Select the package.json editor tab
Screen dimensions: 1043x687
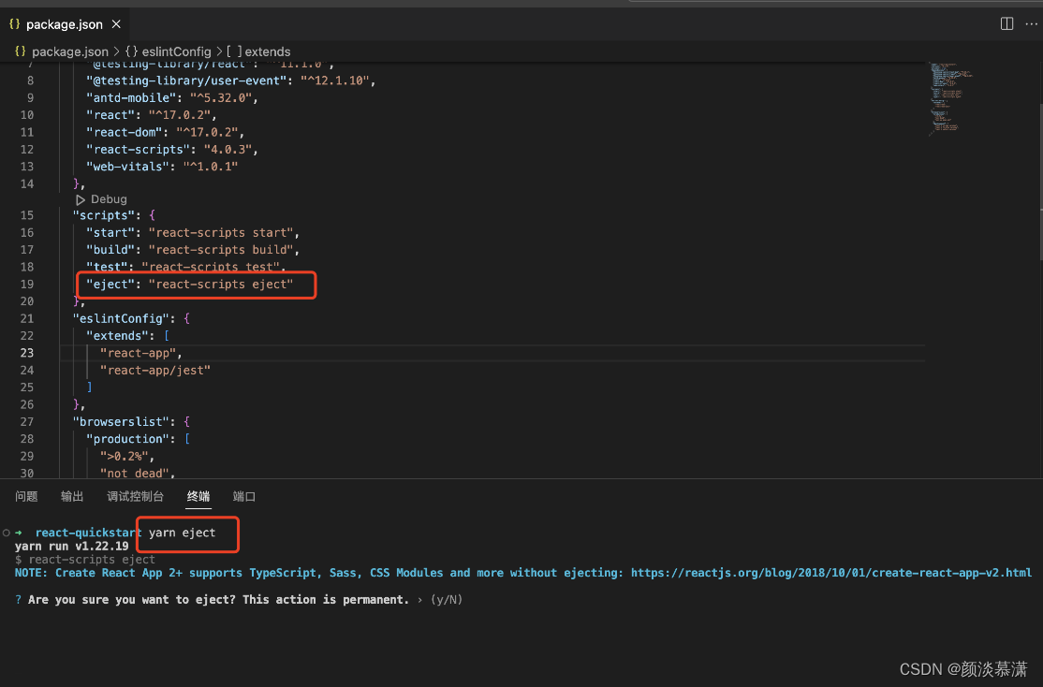point(65,24)
